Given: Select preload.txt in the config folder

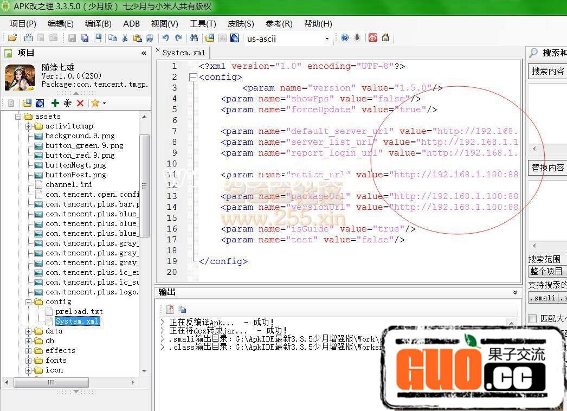Looking at the screenshot, I should pos(79,312).
